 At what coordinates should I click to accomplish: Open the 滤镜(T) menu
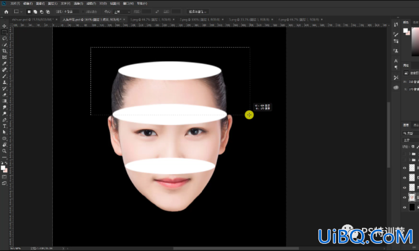click(91, 4)
